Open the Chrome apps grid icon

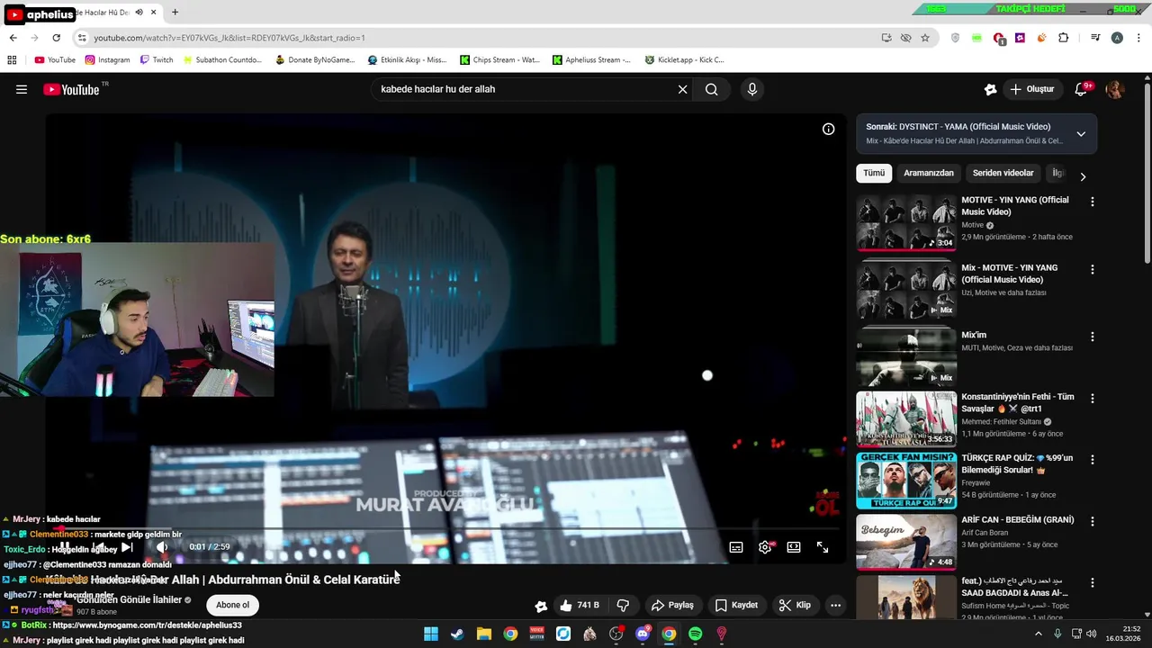pos(12,60)
